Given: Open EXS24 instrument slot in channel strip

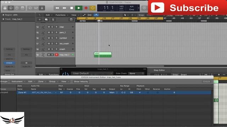Looking at the screenshot, I should click(9, 63).
